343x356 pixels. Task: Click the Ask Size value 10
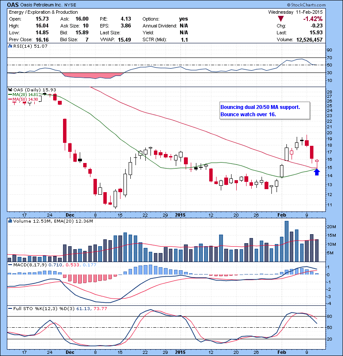point(86,26)
